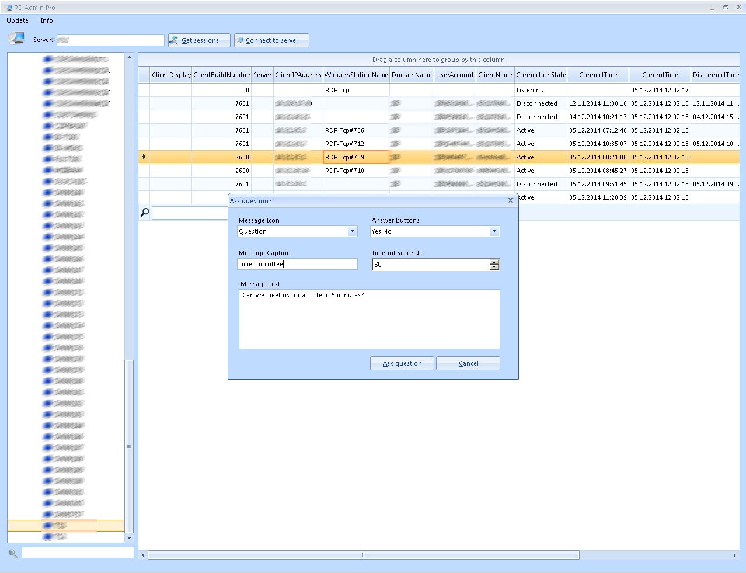Decrease Timeout seconds with down arrow
The image size is (746, 573).
tap(494, 268)
